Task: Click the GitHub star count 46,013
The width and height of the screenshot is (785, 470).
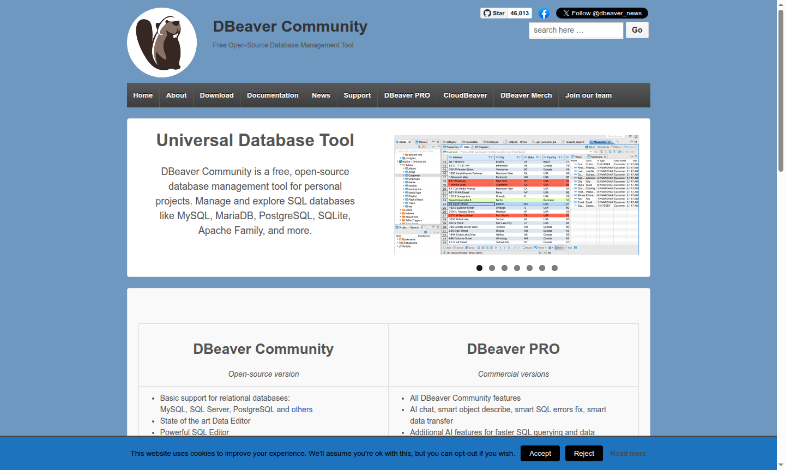Action: pyautogui.click(x=518, y=13)
